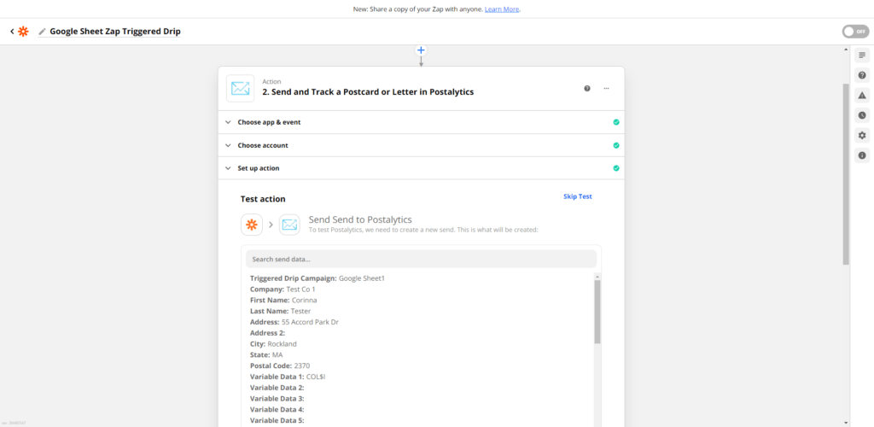Click the send data list scrollbar
Viewport: 874px width, 427px height.
coord(597,312)
